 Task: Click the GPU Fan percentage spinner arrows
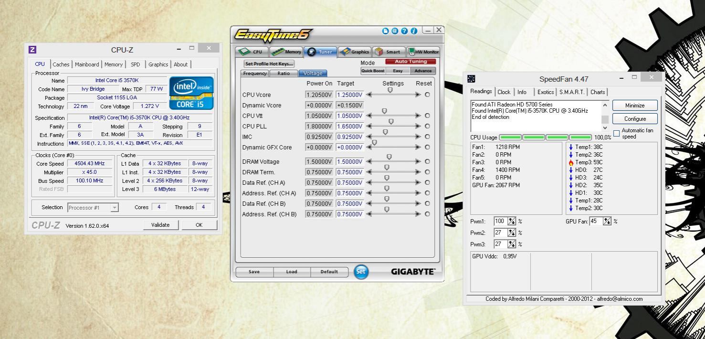pyautogui.click(x=608, y=222)
